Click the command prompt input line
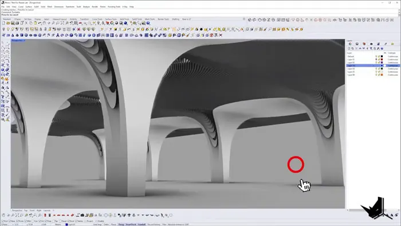This screenshot has width=401, height=226. [x=199, y=14]
